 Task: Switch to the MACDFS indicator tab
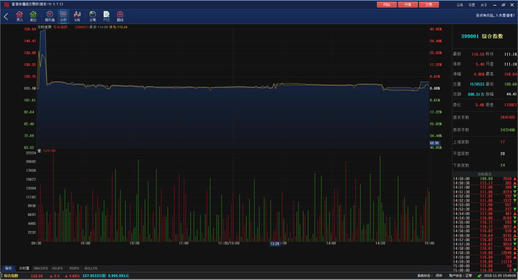click(x=41, y=268)
